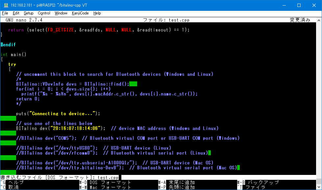Click the puts Connecting to device line
Screen dimensions: 322x190
(58, 114)
